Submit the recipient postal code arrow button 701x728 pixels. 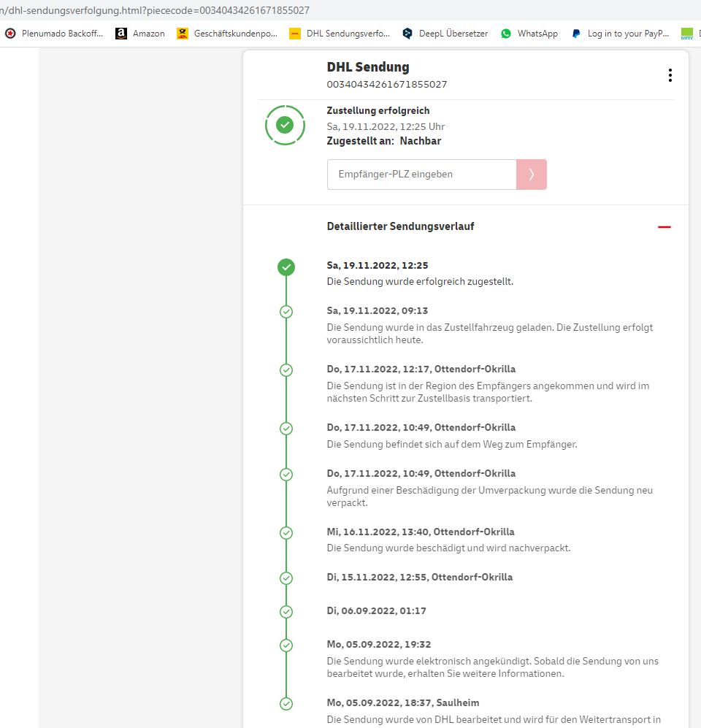coord(532,174)
